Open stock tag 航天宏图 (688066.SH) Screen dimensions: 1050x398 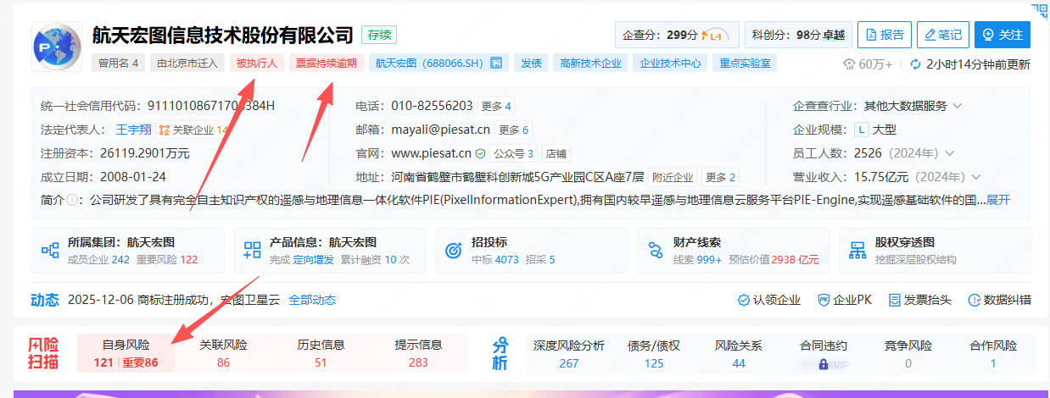click(430, 63)
